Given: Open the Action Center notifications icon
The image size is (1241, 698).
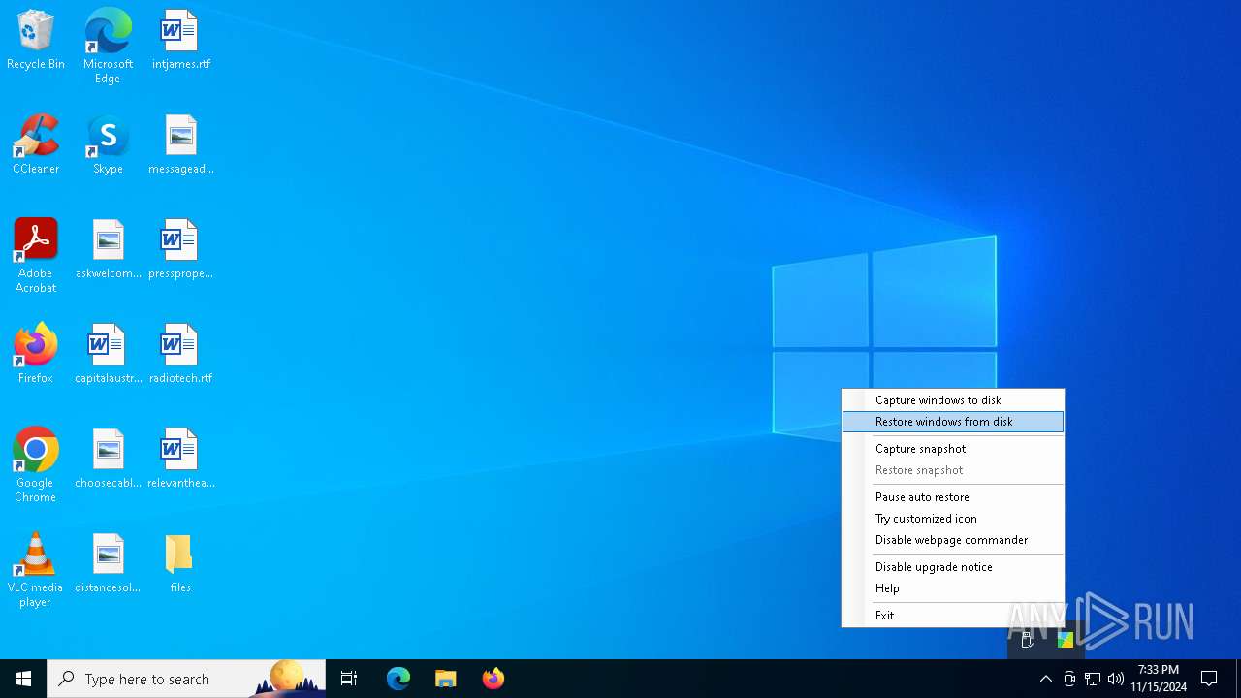Looking at the screenshot, I should pyautogui.click(x=1210, y=679).
